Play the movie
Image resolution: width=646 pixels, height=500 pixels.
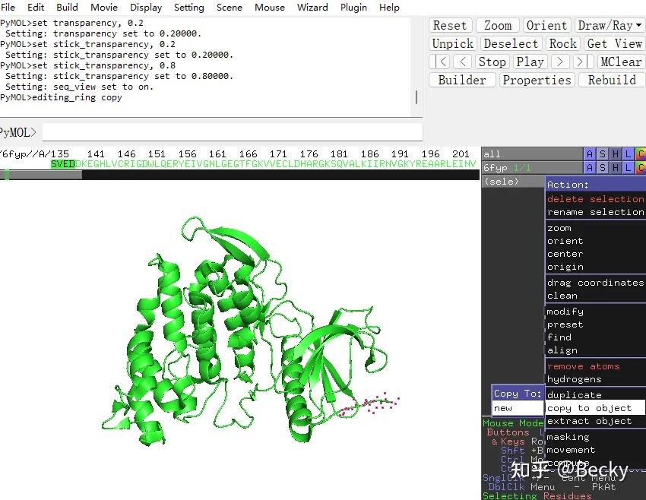click(530, 62)
